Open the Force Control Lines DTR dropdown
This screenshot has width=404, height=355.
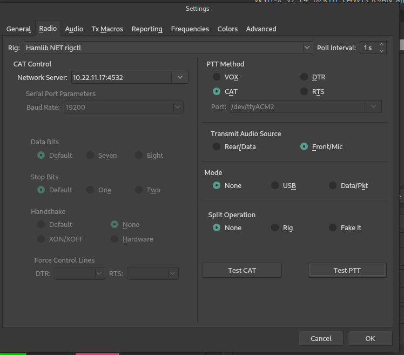click(79, 273)
